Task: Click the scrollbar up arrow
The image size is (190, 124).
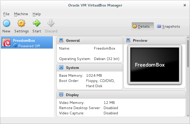Action: (x=188, y=38)
